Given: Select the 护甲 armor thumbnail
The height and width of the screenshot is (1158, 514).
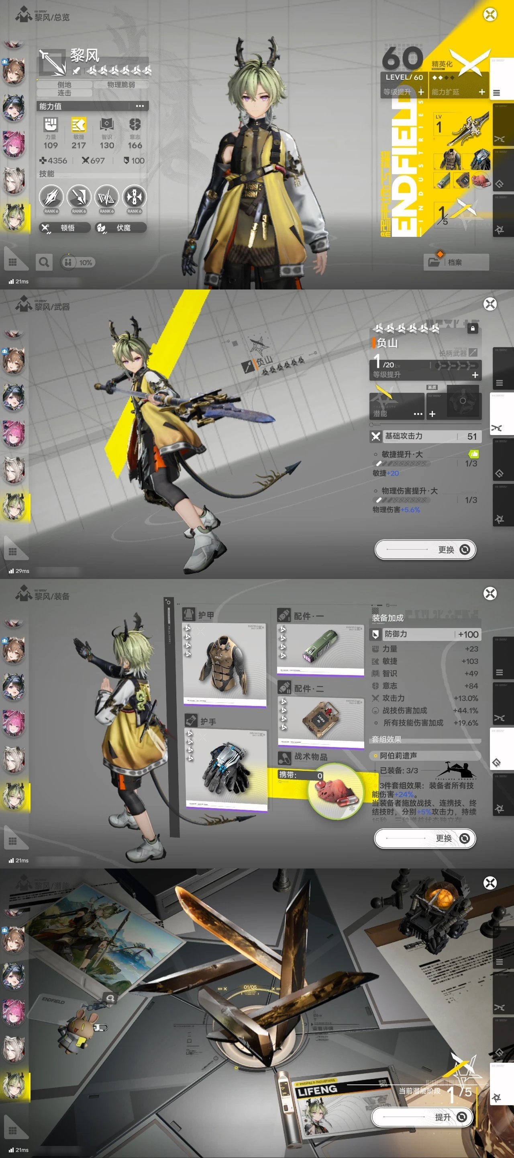Looking at the screenshot, I should tap(224, 664).
